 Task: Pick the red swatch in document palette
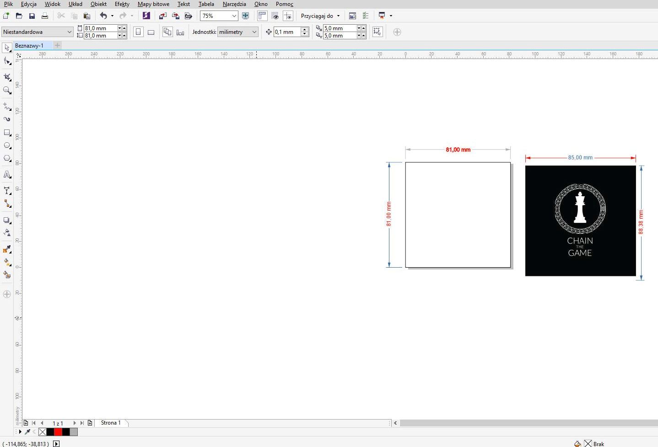point(58,432)
